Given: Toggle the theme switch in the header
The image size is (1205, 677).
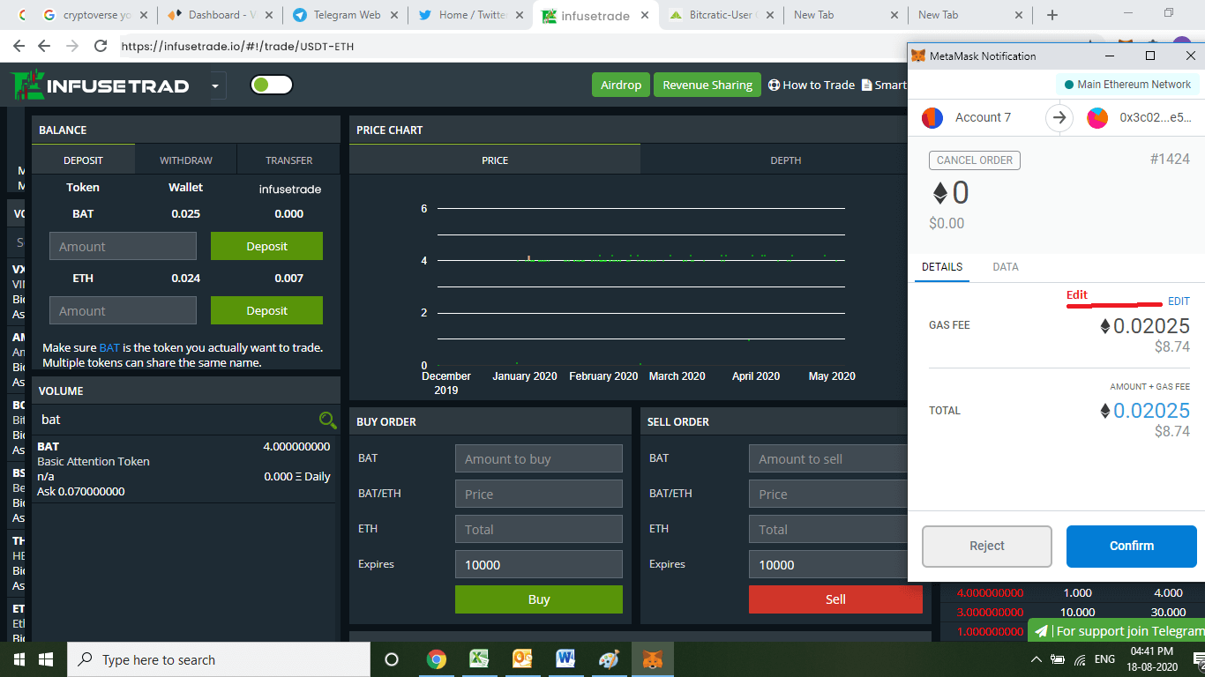Looking at the screenshot, I should click(272, 85).
